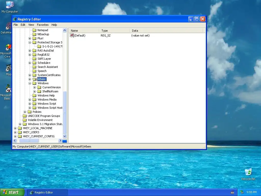The image size is (261, 196).
Task: Expand the Windows Media key
Action: [30, 100]
